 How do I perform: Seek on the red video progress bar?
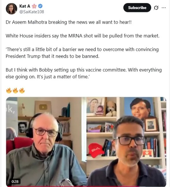(86, 186)
